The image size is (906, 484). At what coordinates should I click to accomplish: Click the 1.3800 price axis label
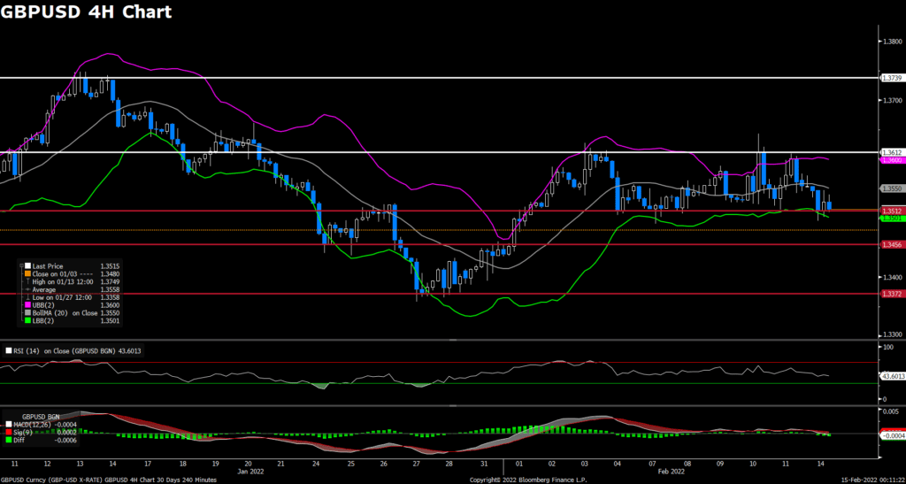tap(893, 42)
